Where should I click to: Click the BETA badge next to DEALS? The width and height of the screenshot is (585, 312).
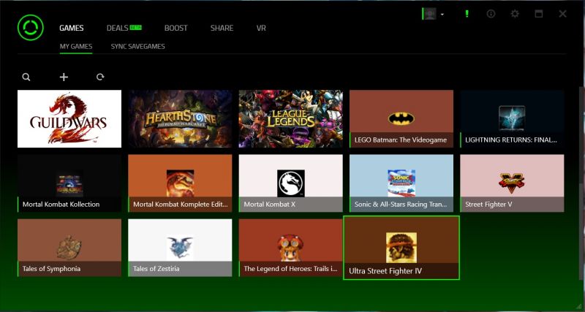(x=135, y=28)
